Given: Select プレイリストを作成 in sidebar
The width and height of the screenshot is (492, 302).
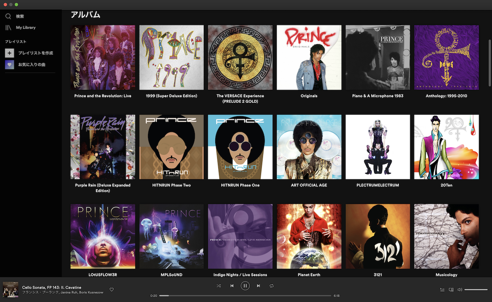Looking at the screenshot, I should 35,53.
